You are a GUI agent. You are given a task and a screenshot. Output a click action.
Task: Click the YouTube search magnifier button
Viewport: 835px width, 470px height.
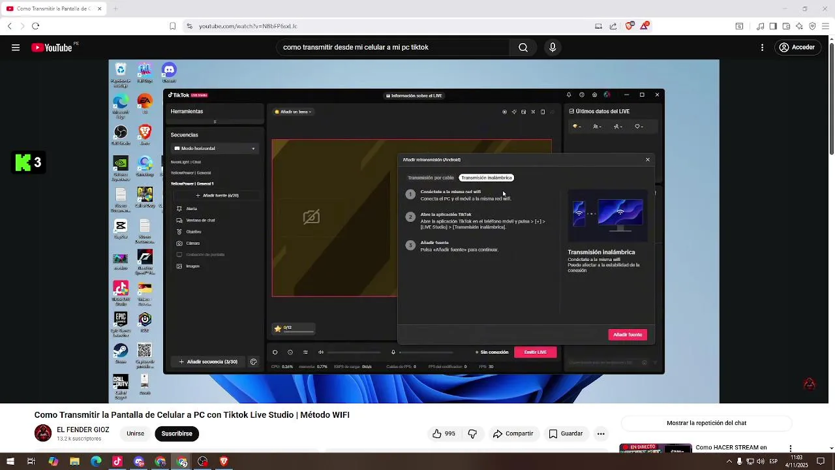523,47
